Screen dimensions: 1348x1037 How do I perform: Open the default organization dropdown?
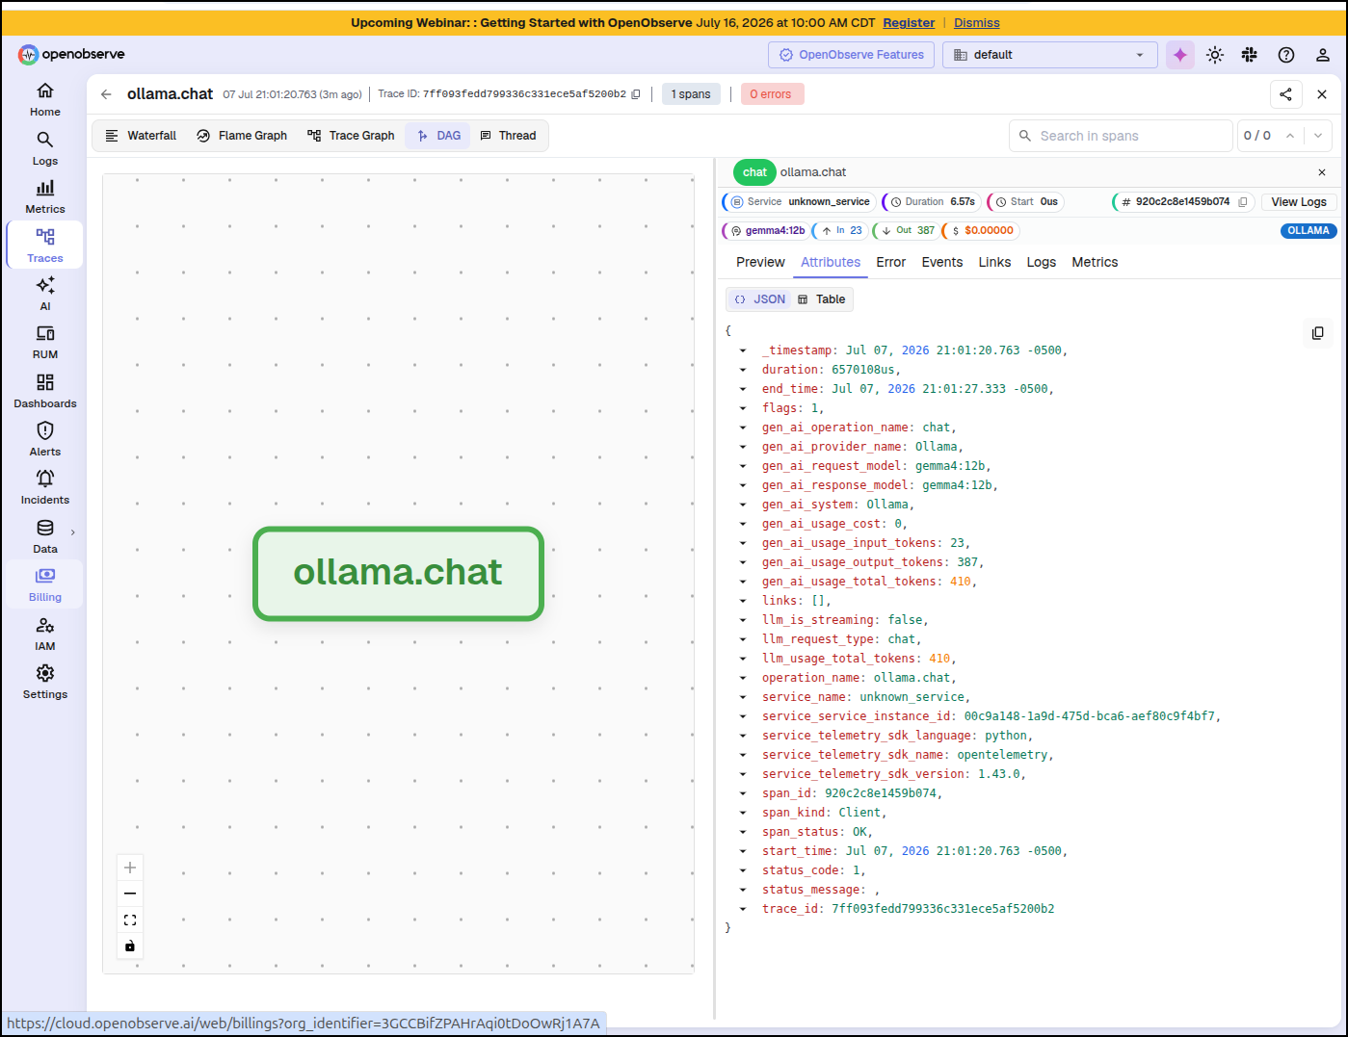[1049, 55]
